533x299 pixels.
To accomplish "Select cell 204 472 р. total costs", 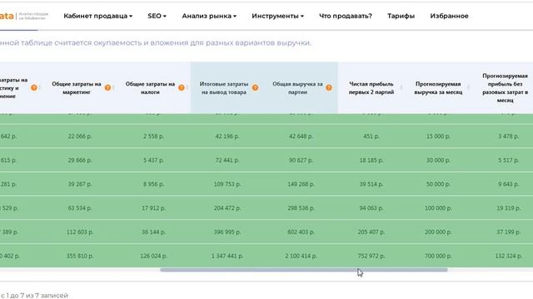I will 227,208.
